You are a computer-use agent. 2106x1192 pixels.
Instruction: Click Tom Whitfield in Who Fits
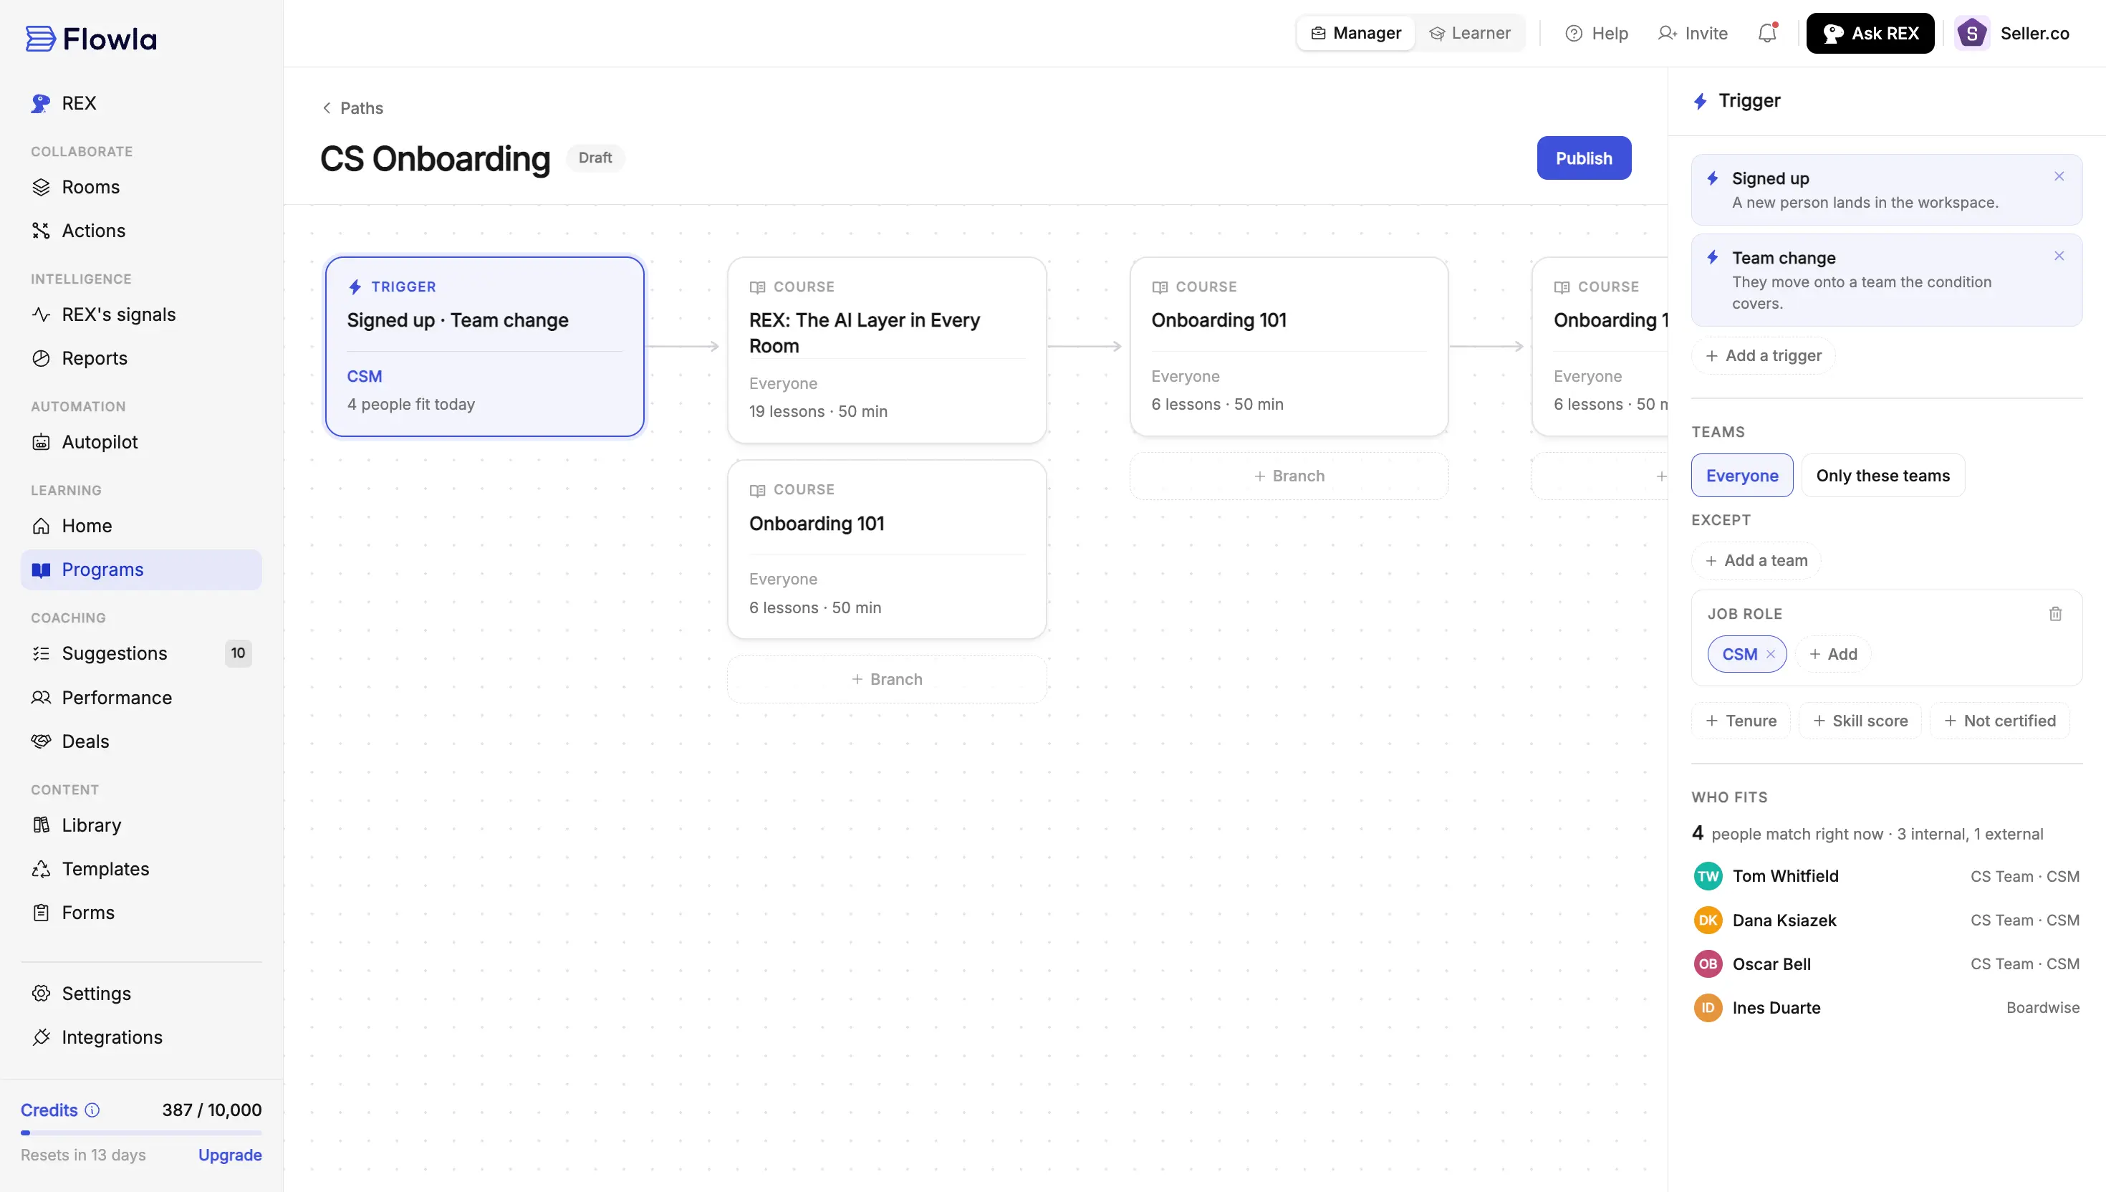pyautogui.click(x=1785, y=876)
